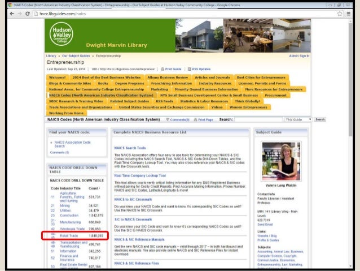Open the Albany Business Review tab

pos(168,78)
